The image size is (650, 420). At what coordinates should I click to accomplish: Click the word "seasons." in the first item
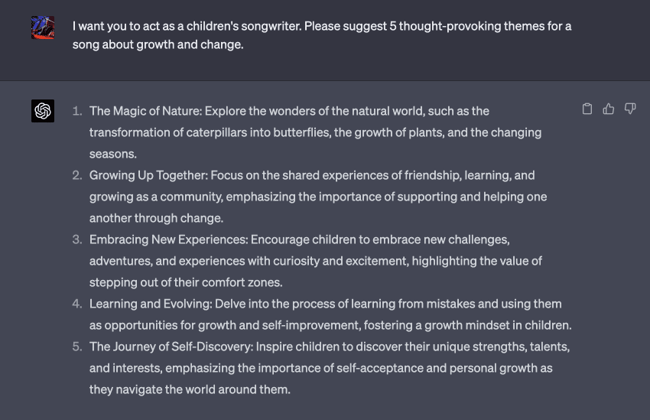(113, 154)
